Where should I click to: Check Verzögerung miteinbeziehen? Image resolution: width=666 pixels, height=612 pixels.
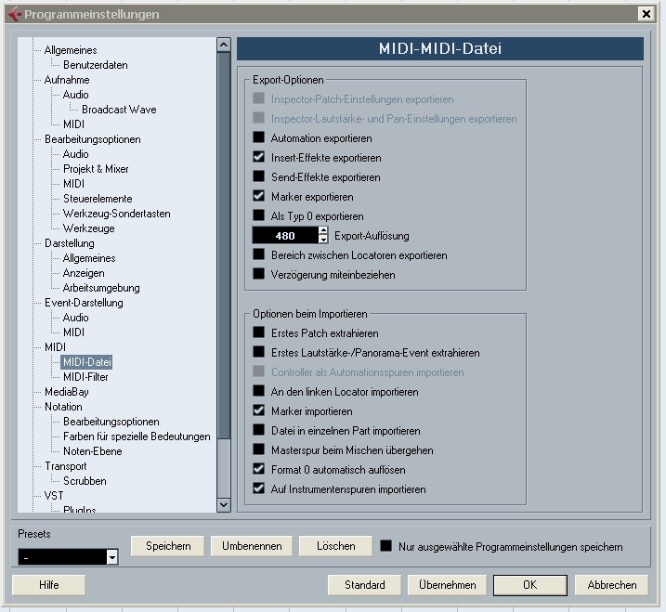tap(258, 274)
